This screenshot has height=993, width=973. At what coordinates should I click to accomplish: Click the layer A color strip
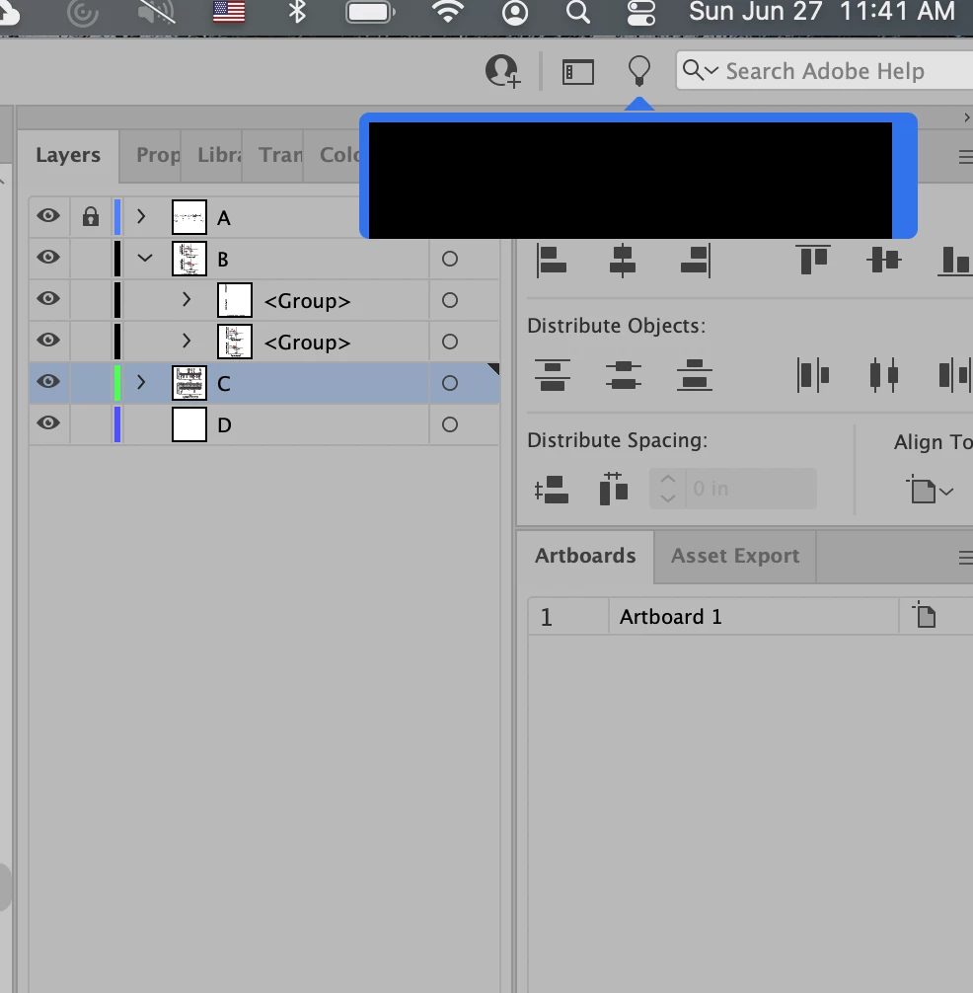117,216
